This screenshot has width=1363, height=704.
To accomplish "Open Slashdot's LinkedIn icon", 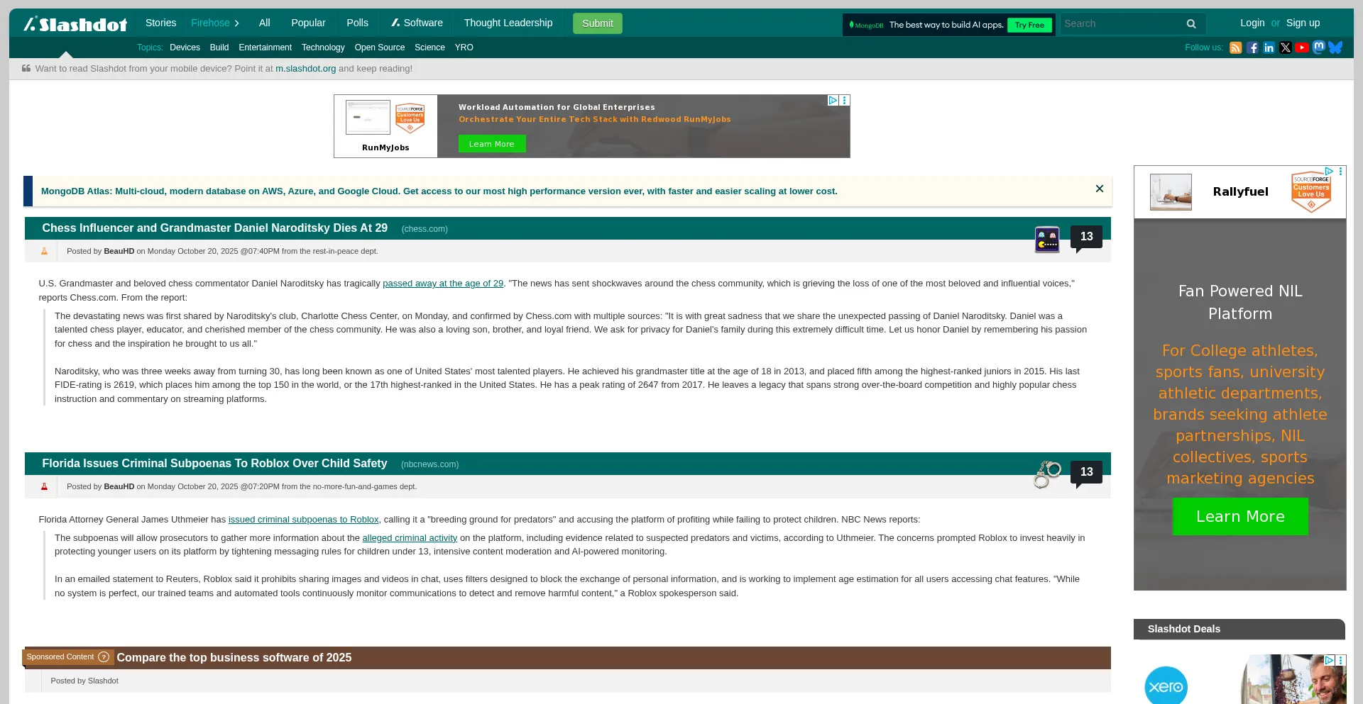I will (1269, 48).
